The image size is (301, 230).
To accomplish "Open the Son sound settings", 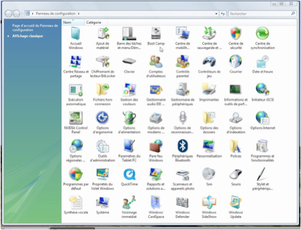I will [209, 176].
